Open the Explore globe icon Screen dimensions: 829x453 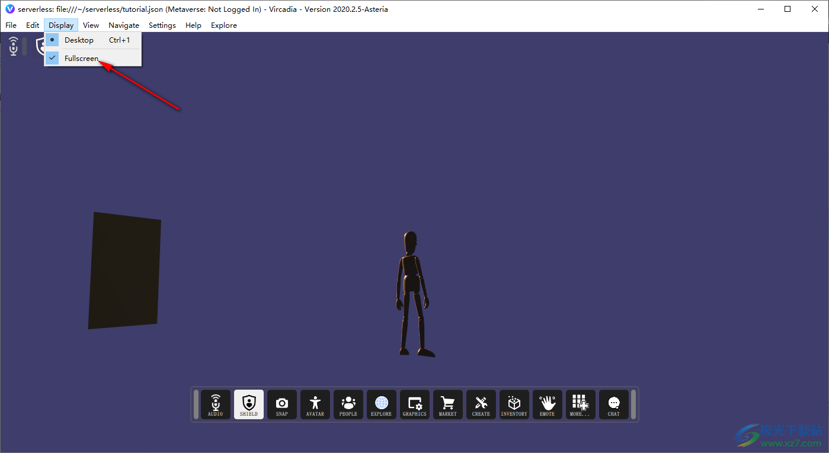tap(382, 404)
